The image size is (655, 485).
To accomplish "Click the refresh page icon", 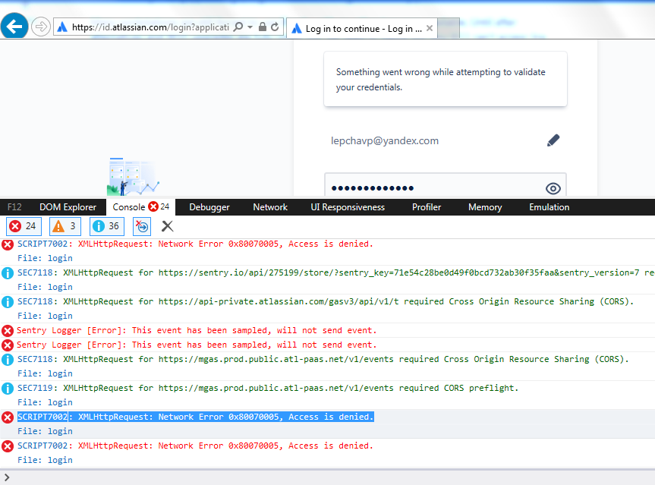I will point(275,27).
